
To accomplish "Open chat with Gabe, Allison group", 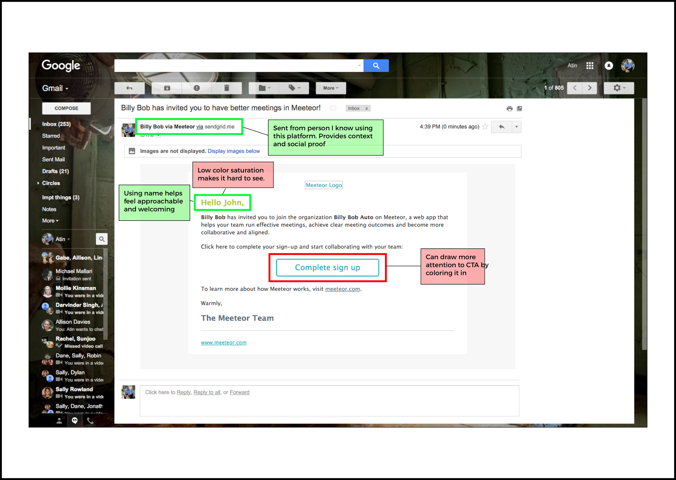I will (72, 258).
